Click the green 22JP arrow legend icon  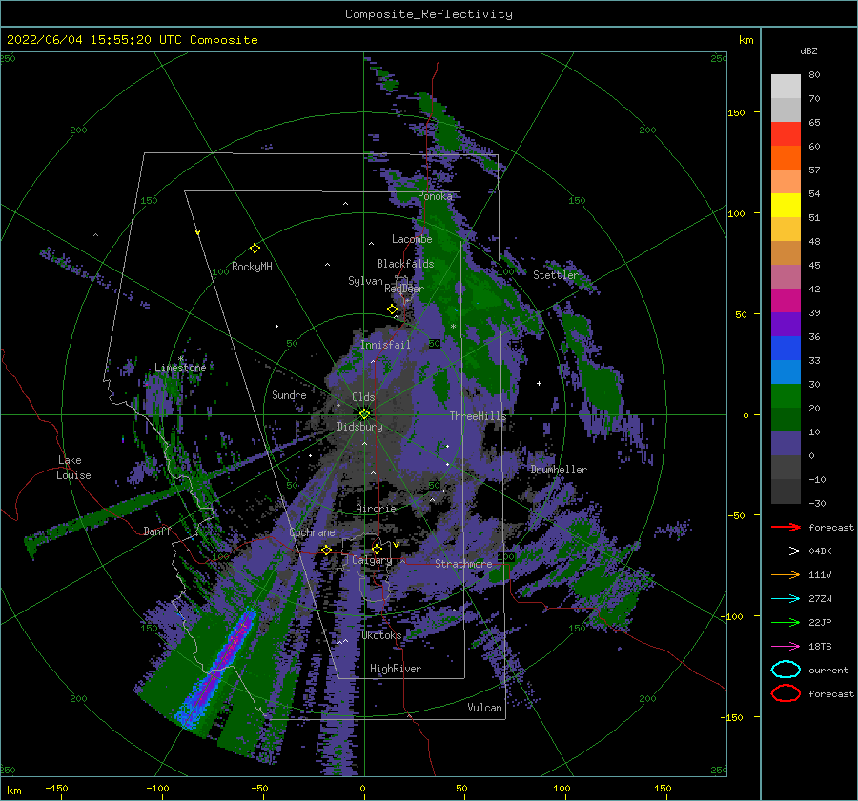tap(786, 622)
